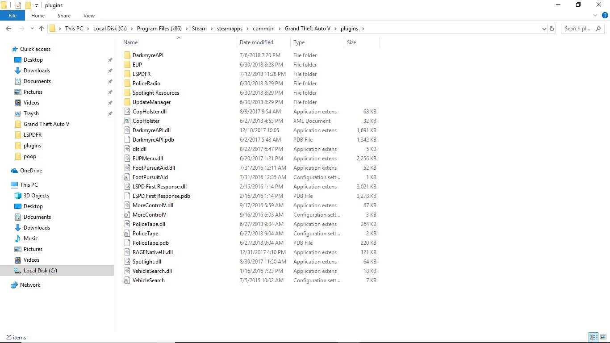Viewport: 610px width, 343px height.
Task: Click OneDrive in the navigation pane
Action: [x=31, y=171]
